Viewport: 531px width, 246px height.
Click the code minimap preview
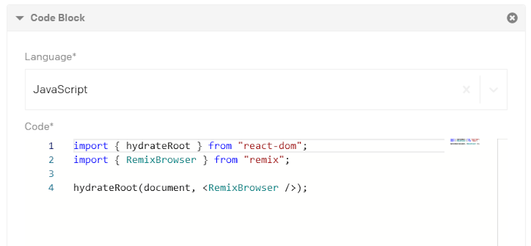[x=465, y=142]
